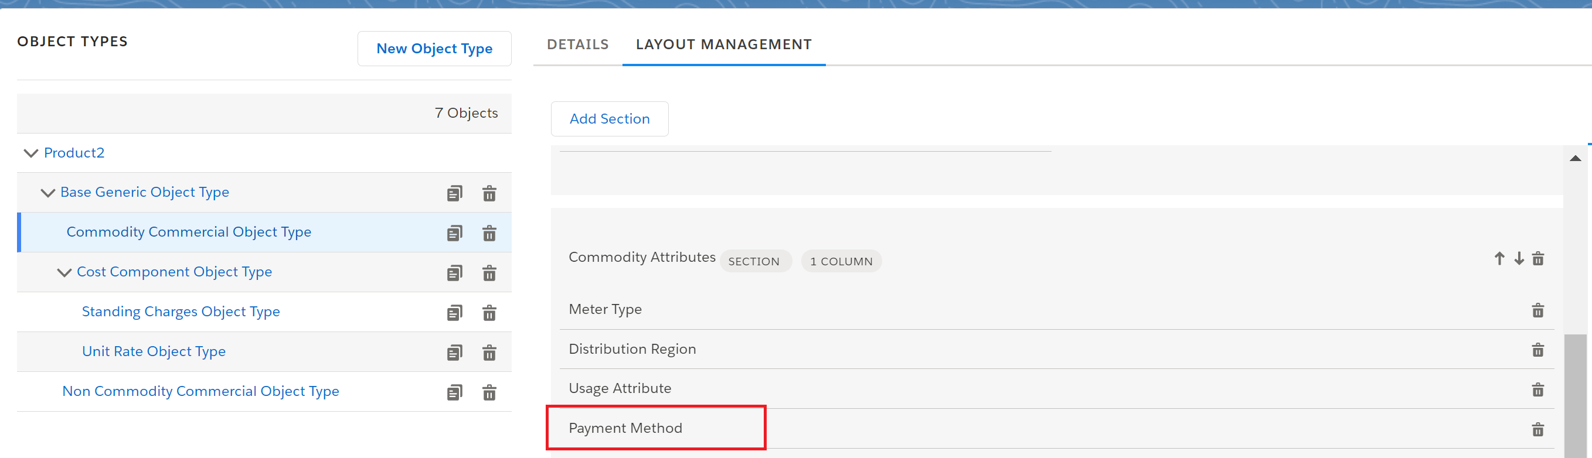
Task: Clone Standing Charges Object Type
Action: [x=454, y=313]
